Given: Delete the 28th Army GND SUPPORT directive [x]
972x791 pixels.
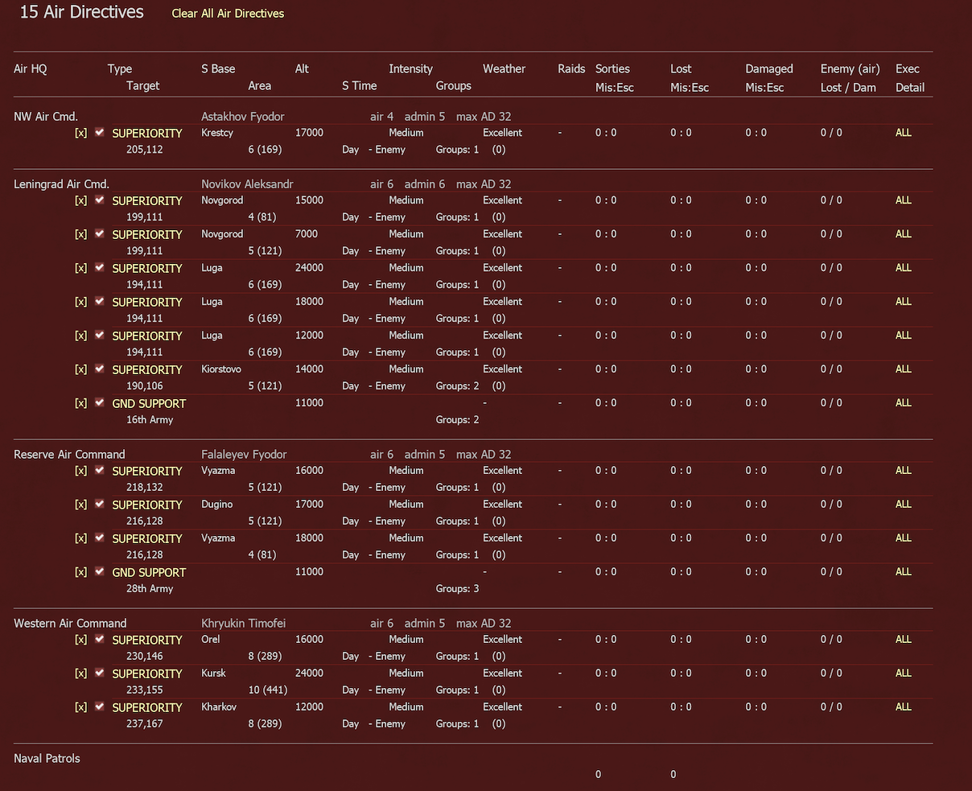Looking at the screenshot, I should pyautogui.click(x=80, y=572).
